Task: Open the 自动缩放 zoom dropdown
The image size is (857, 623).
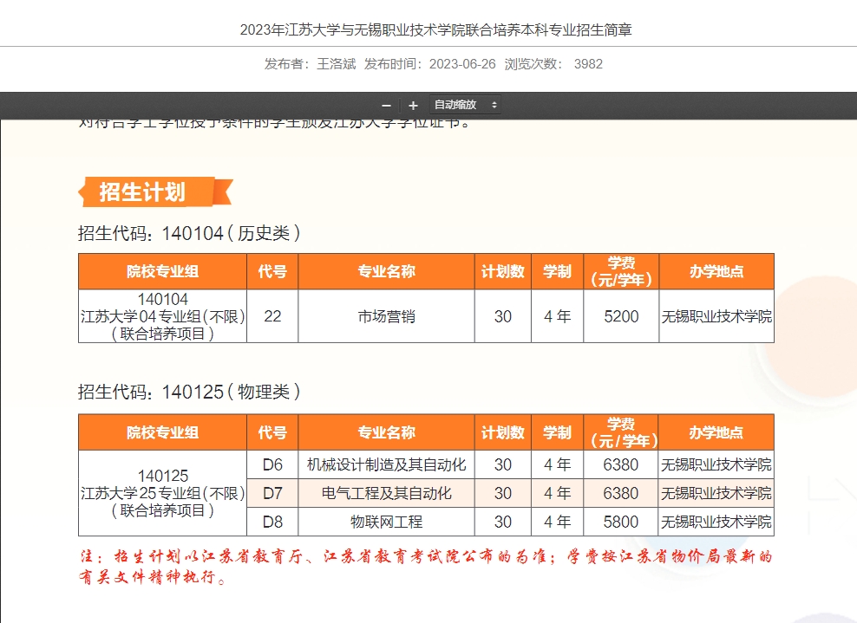Action: coord(466,105)
